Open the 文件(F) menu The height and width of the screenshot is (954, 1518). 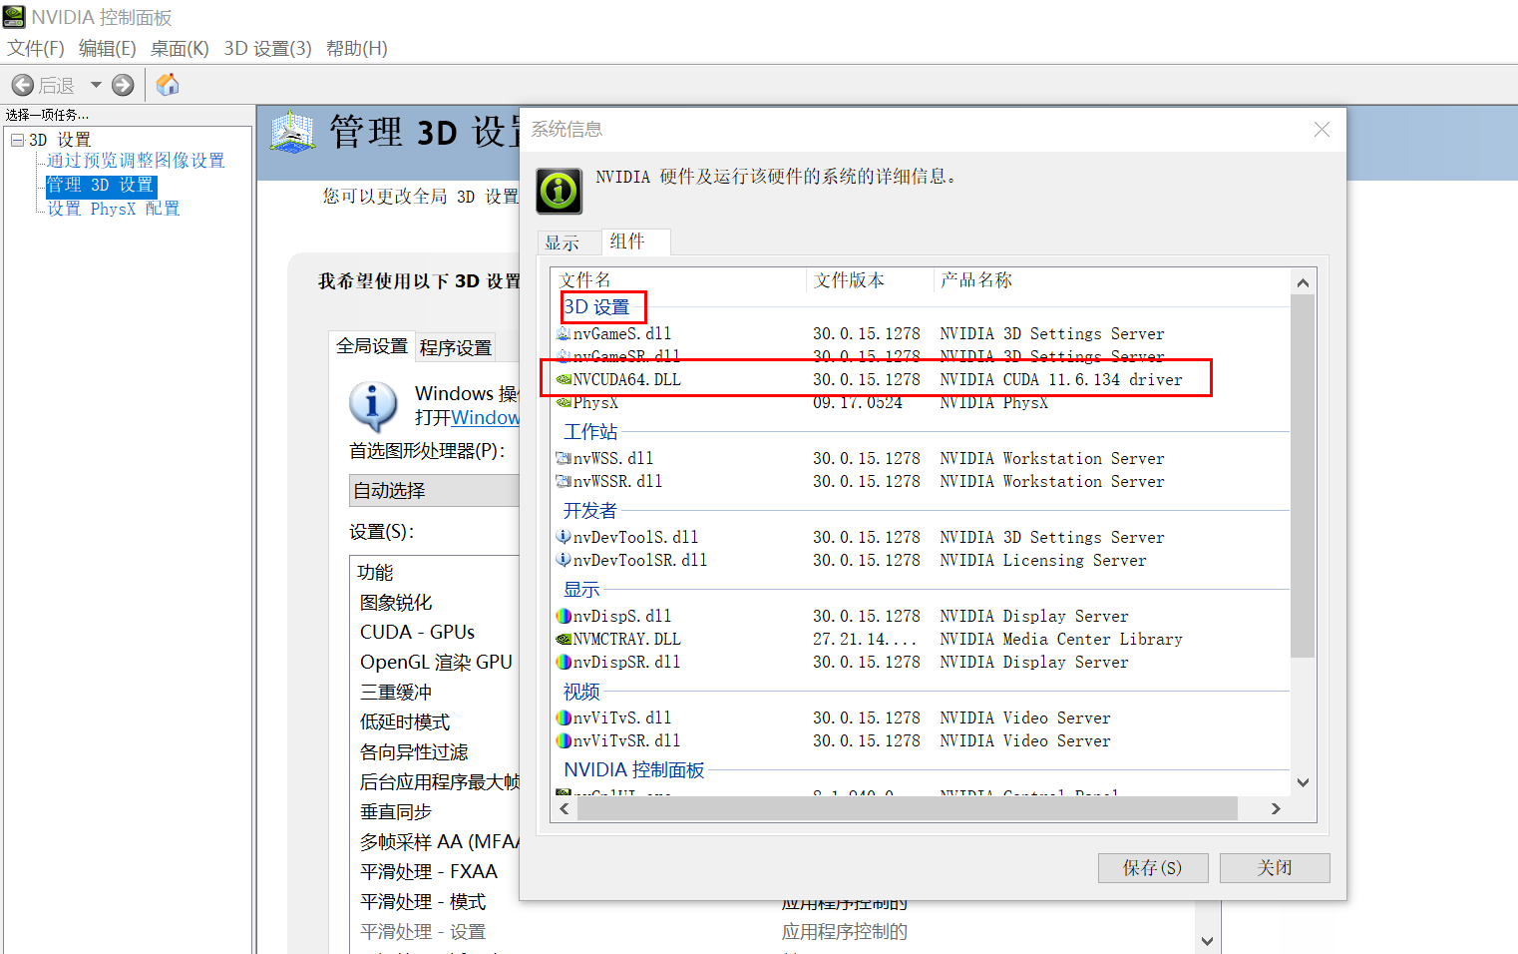pos(36,48)
